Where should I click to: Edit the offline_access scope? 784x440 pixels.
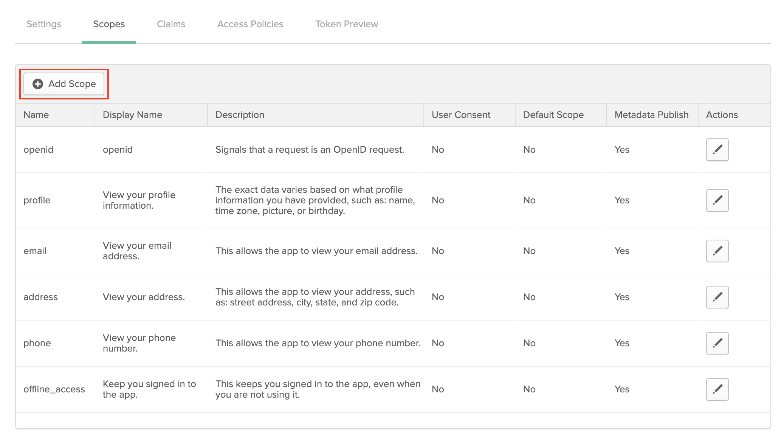[x=717, y=389]
